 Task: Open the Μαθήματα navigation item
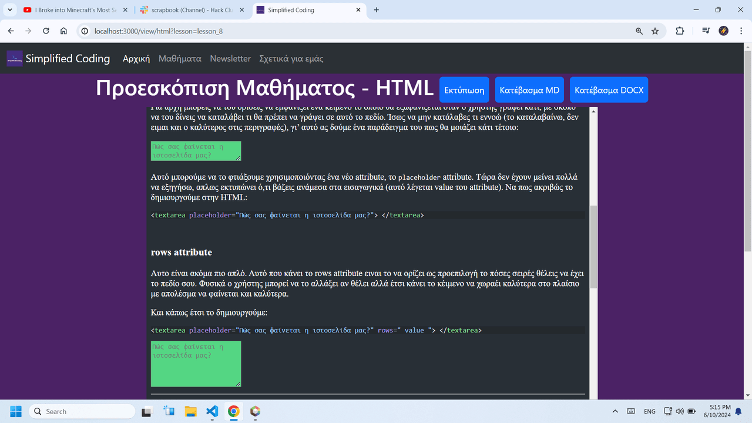180,59
